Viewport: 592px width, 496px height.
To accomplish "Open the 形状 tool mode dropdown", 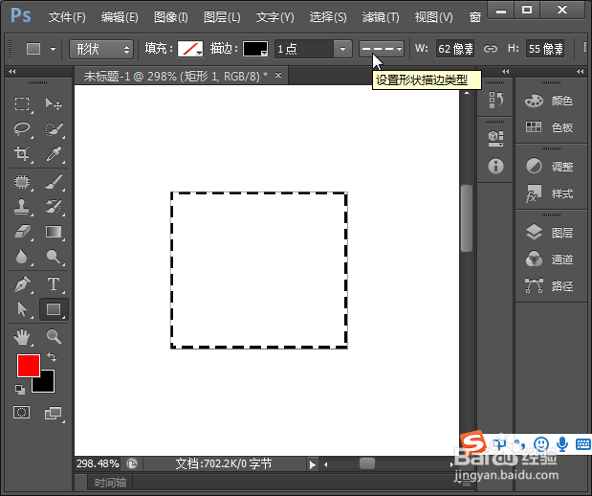I will pos(101,49).
